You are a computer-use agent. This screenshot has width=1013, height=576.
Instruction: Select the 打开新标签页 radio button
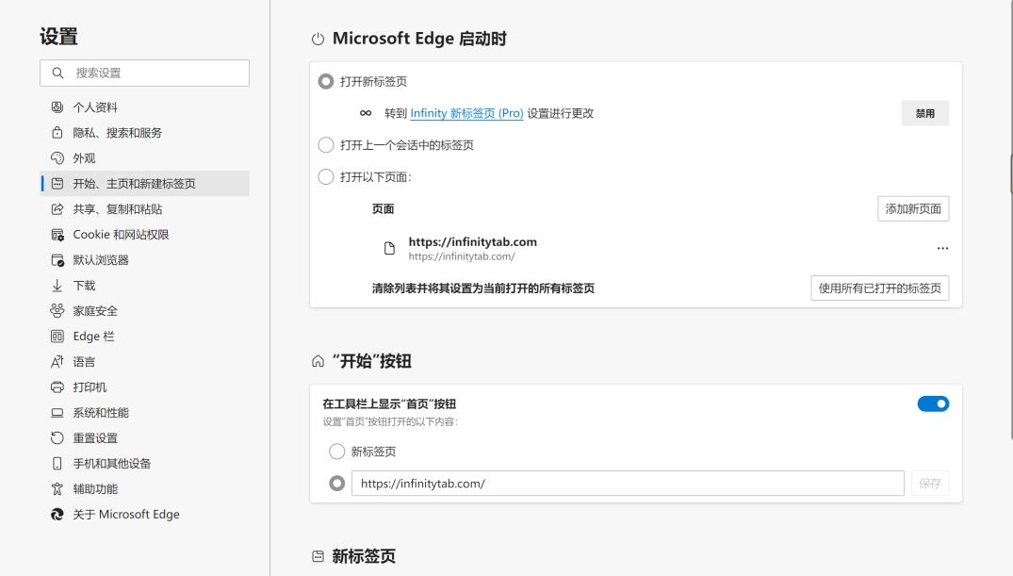[x=326, y=81]
